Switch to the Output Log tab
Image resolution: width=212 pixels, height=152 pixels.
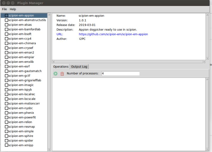tap(79, 66)
